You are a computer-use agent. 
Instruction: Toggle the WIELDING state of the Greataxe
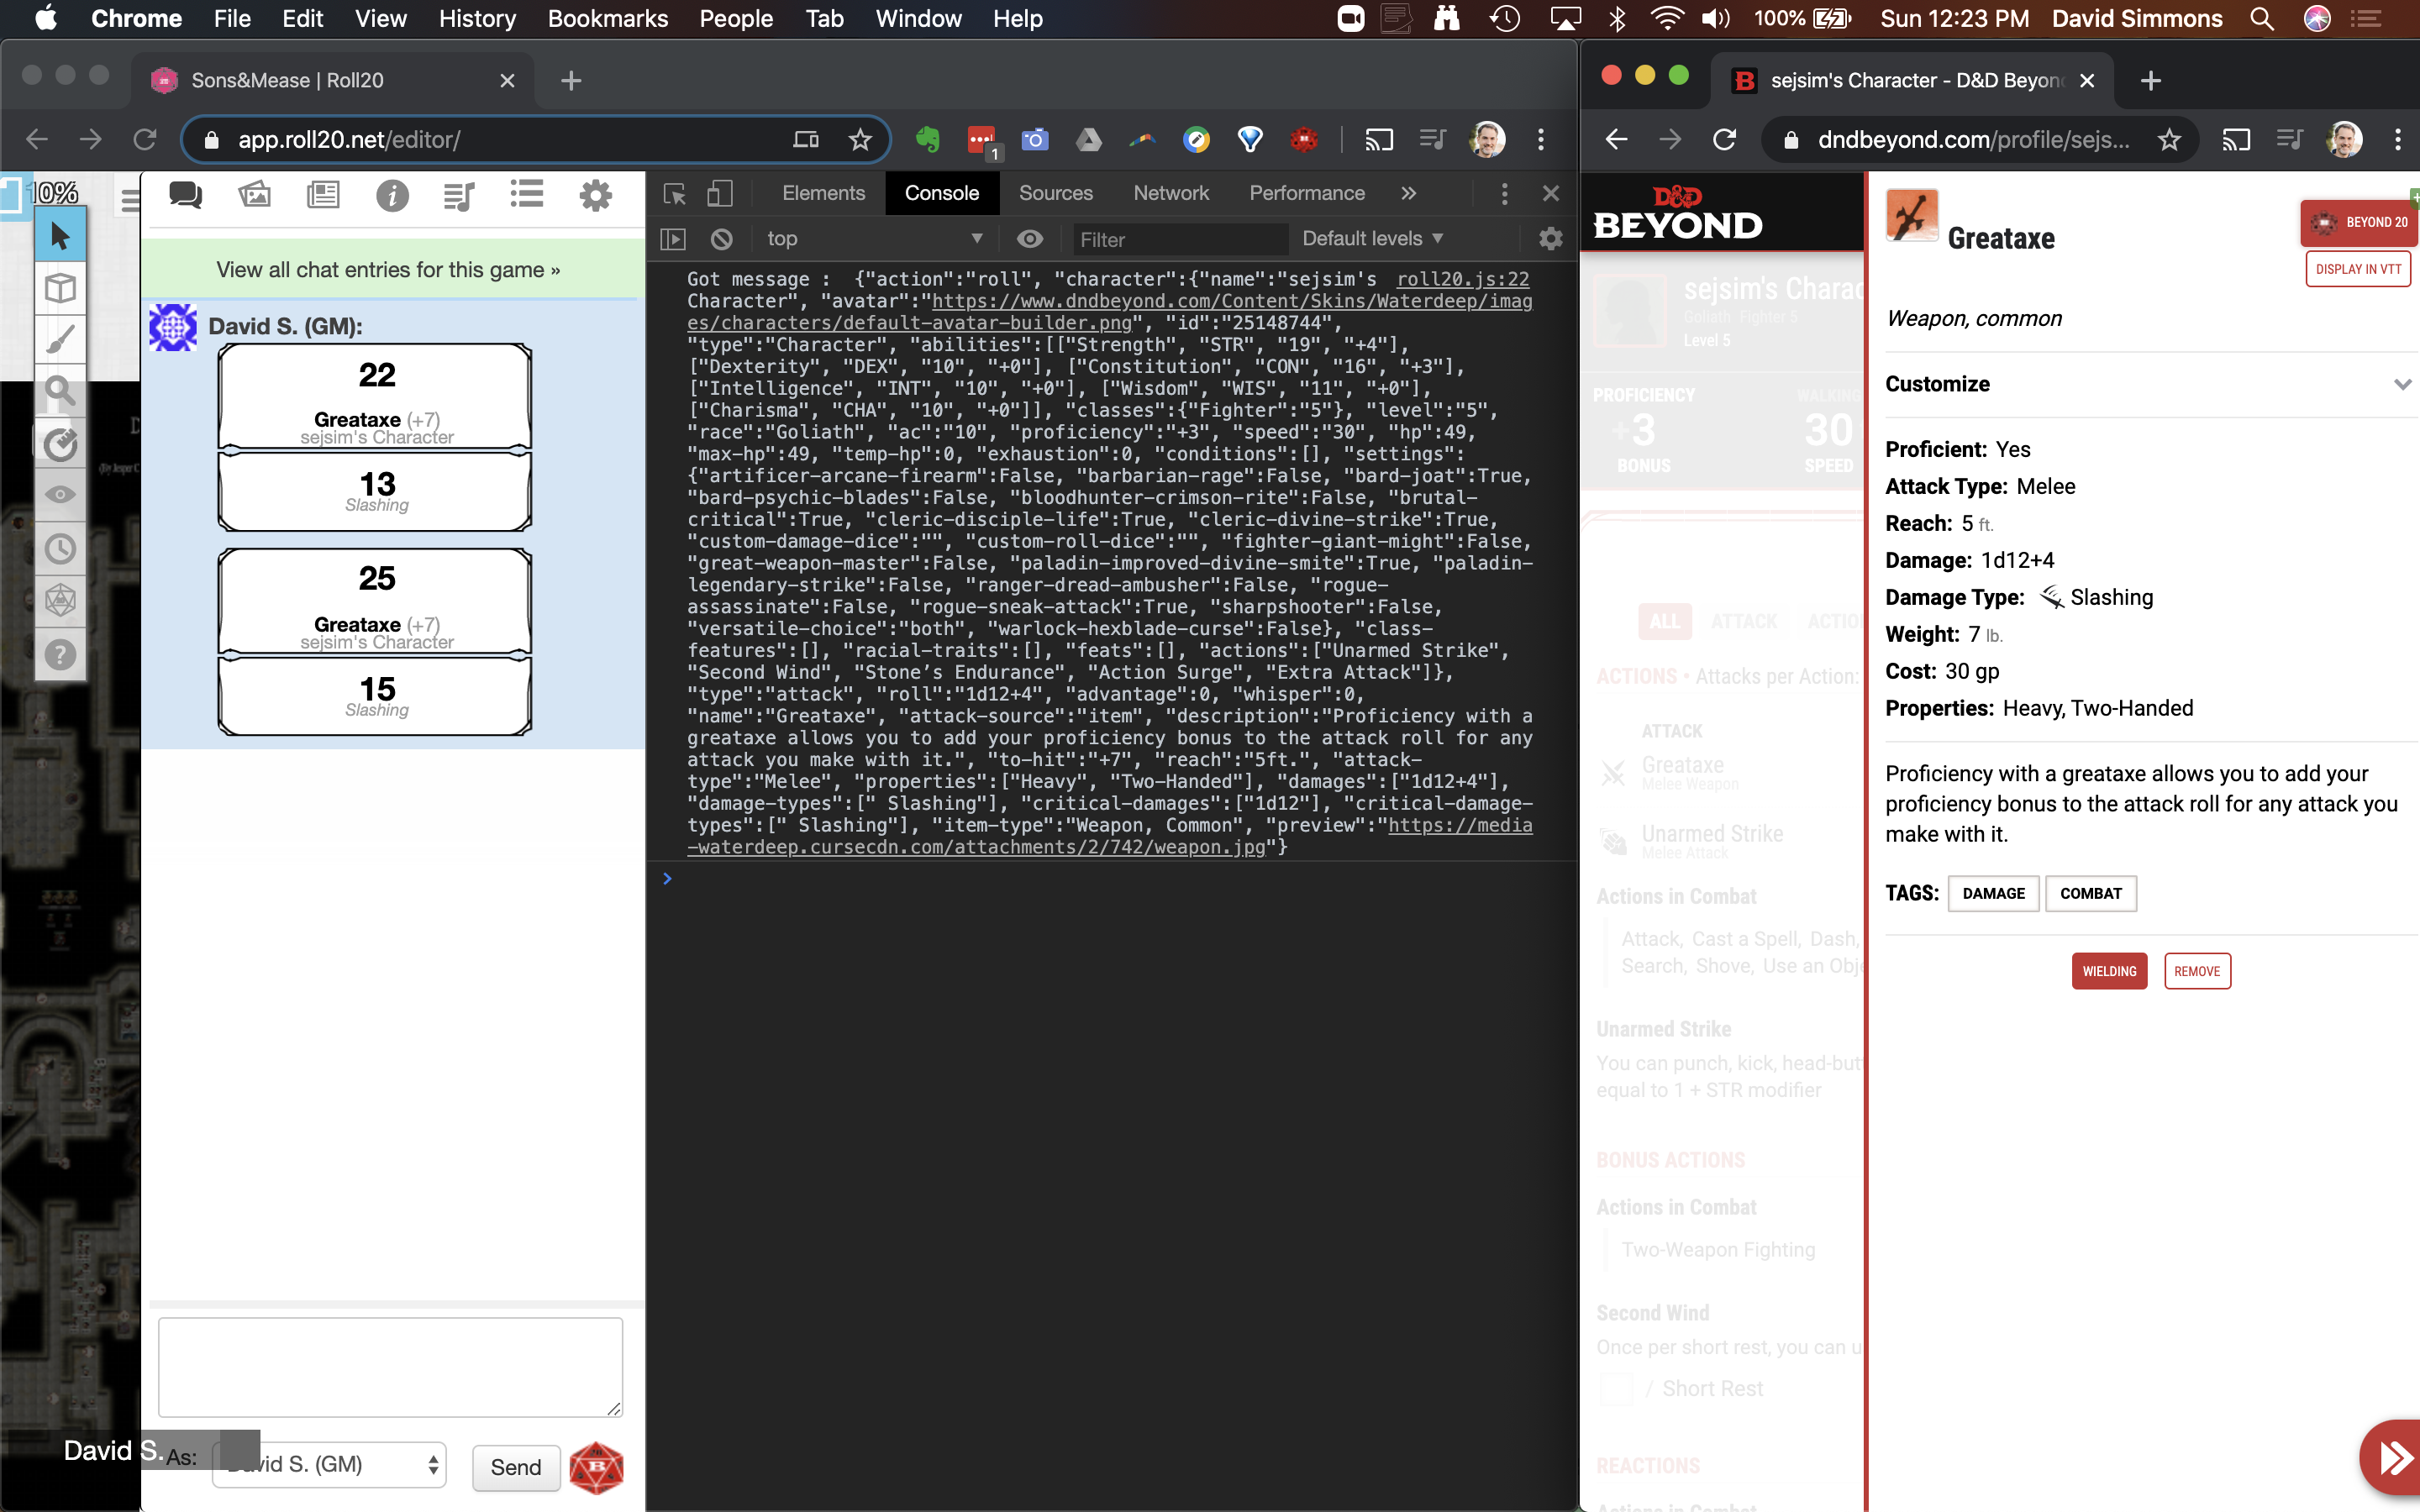(2108, 971)
